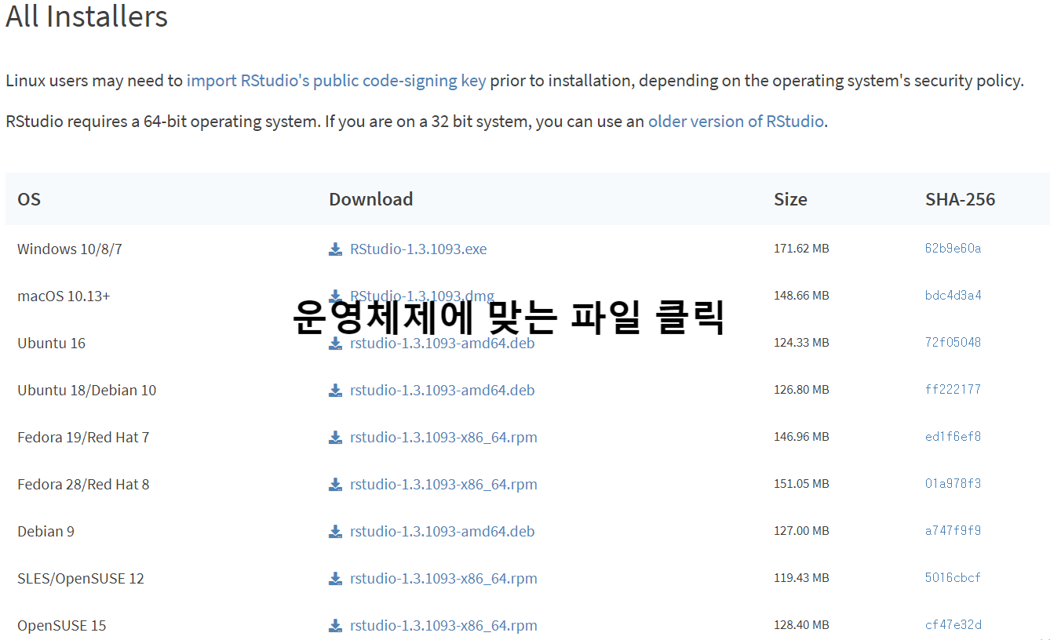Image resolution: width=1050 pixels, height=640 pixels.
Task: Click the 'Windows 10/8/7' OS cell
Action: pos(70,249)
